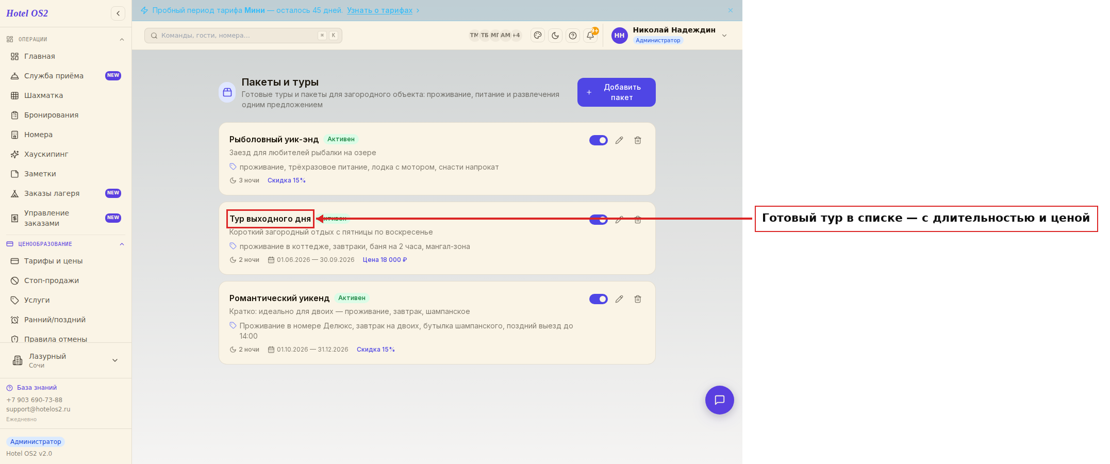Open Служба приёма in the sidebar

click(x=65, y=76)
